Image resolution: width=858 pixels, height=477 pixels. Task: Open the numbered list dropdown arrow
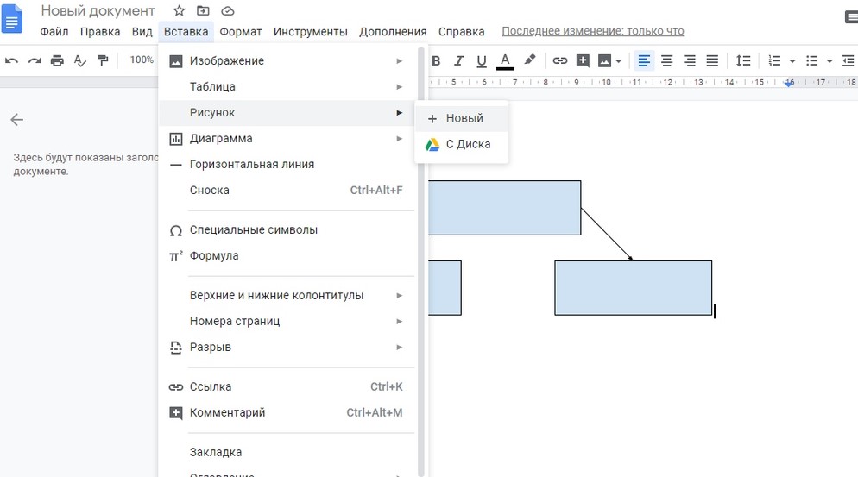pyautogui.click(x=792, y=61)
